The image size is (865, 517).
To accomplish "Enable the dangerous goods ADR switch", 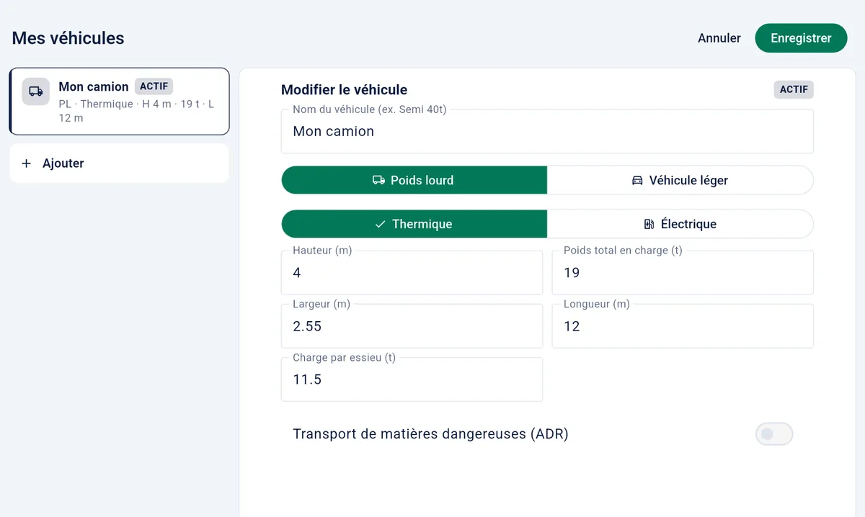I will [x=774, y=434].
